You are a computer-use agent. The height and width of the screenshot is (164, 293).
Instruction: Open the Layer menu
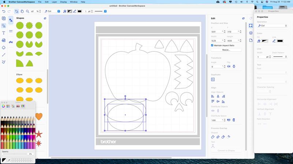click(54, 2)
